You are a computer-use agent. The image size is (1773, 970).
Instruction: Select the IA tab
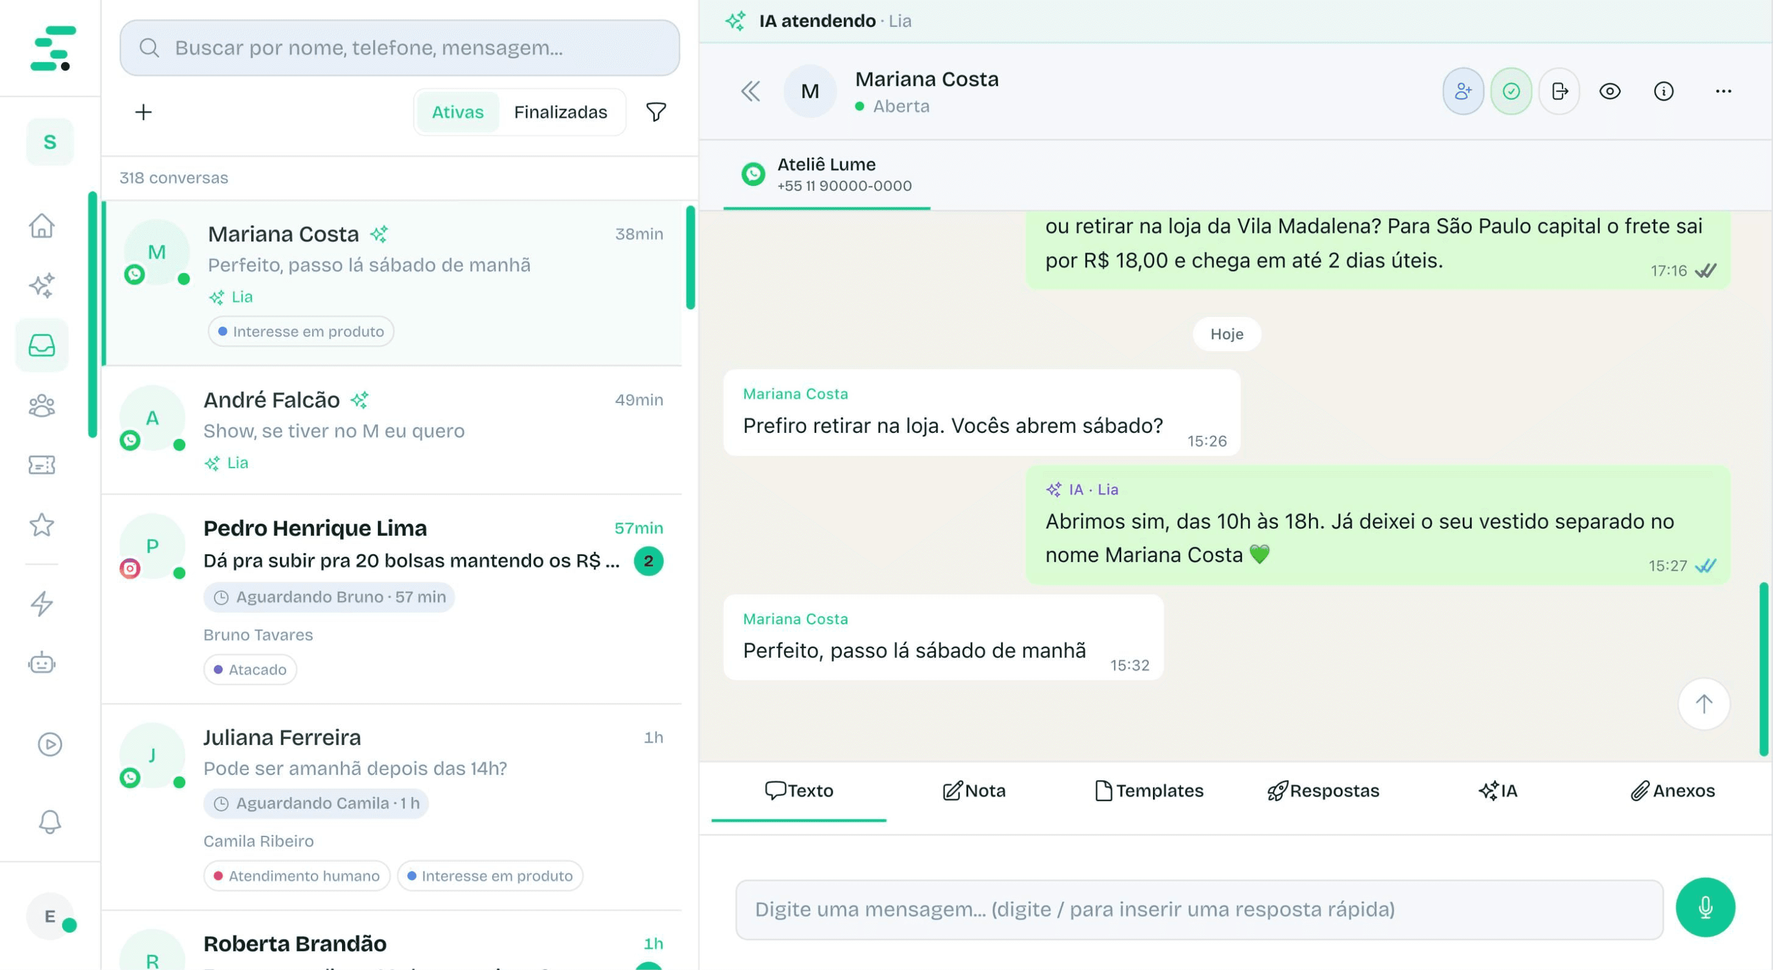pyautogui.click(x=1499, y=790)
